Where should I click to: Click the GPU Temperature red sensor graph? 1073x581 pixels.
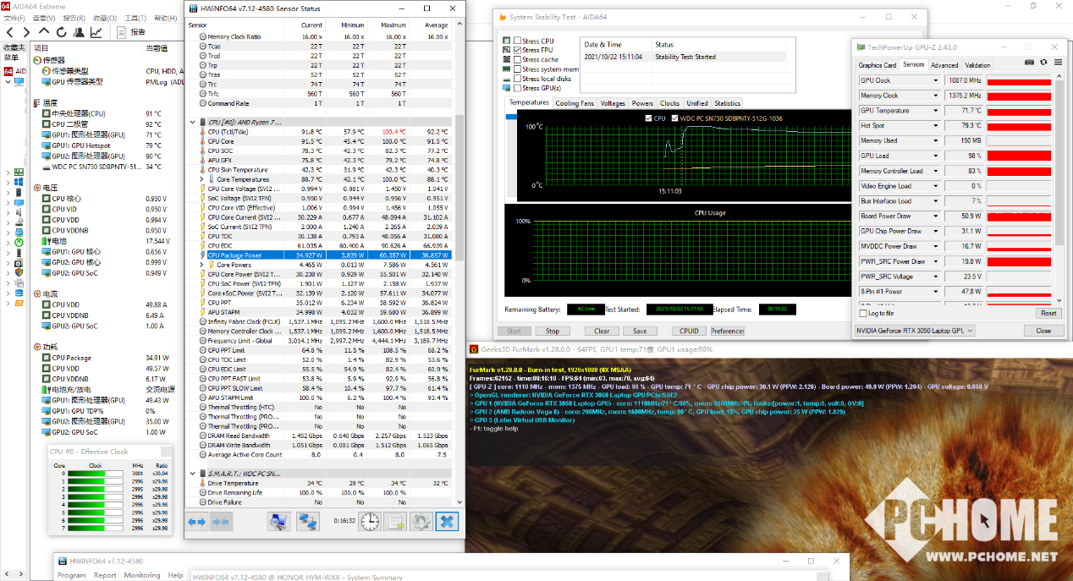click(x=1019, y=111)
